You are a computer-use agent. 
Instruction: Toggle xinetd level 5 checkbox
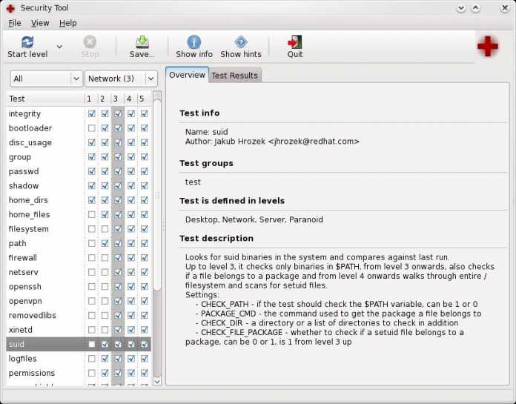pos(145,330)
